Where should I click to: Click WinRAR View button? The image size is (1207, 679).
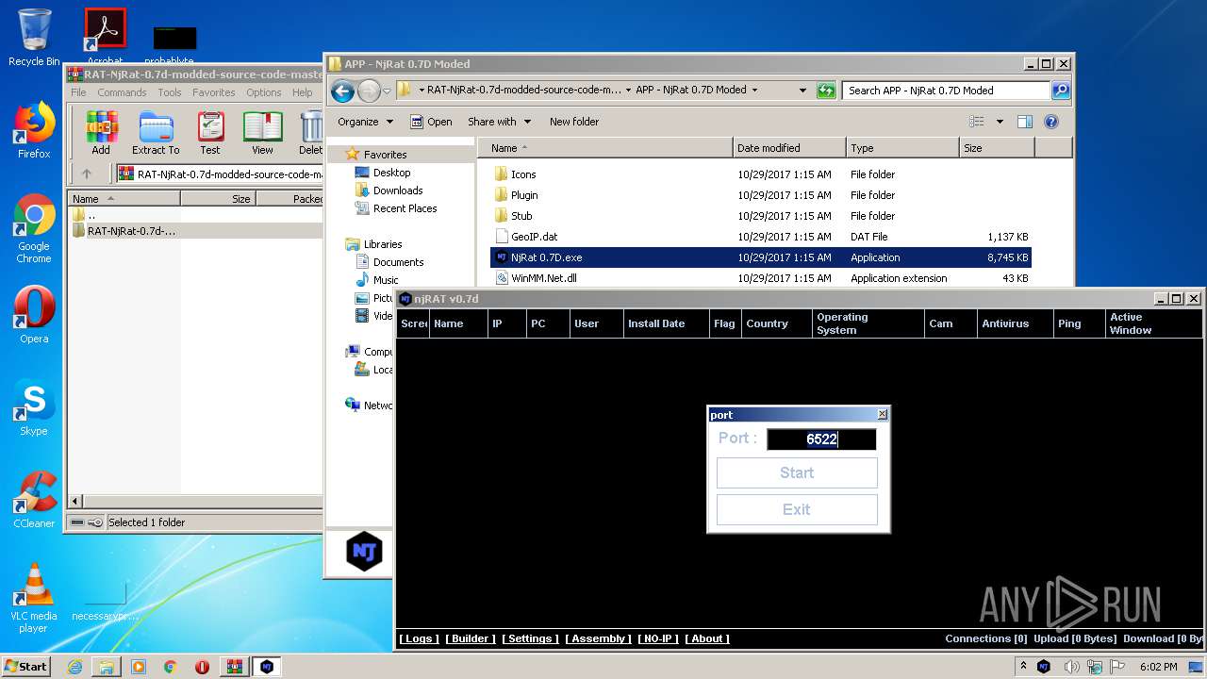[262, 133]
